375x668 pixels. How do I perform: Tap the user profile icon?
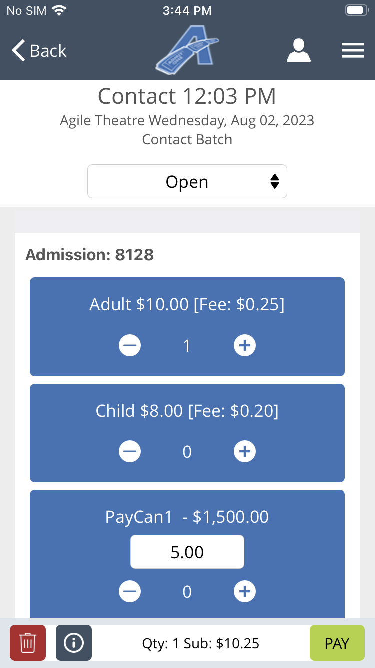[x=299, y=51]
